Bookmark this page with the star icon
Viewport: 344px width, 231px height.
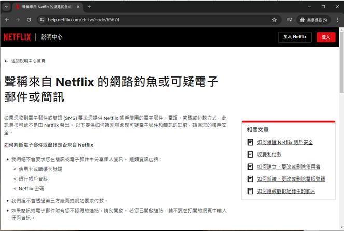click(x=274, y=20)
